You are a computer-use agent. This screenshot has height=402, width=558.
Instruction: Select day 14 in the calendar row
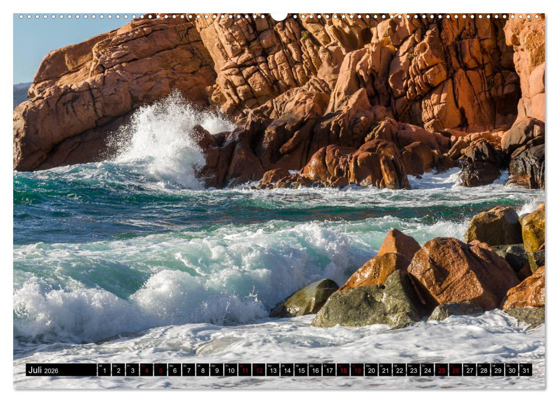287,370
